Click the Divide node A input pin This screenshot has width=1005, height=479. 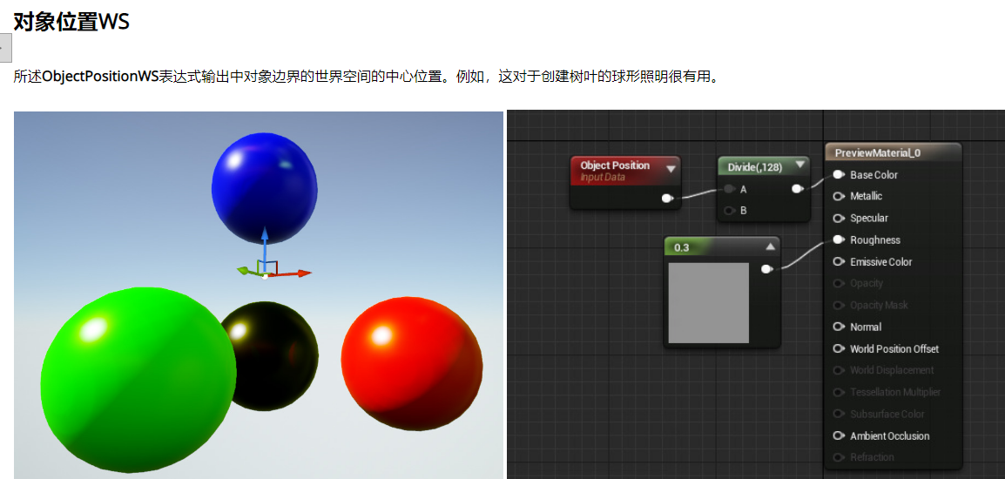coord(730,189)
